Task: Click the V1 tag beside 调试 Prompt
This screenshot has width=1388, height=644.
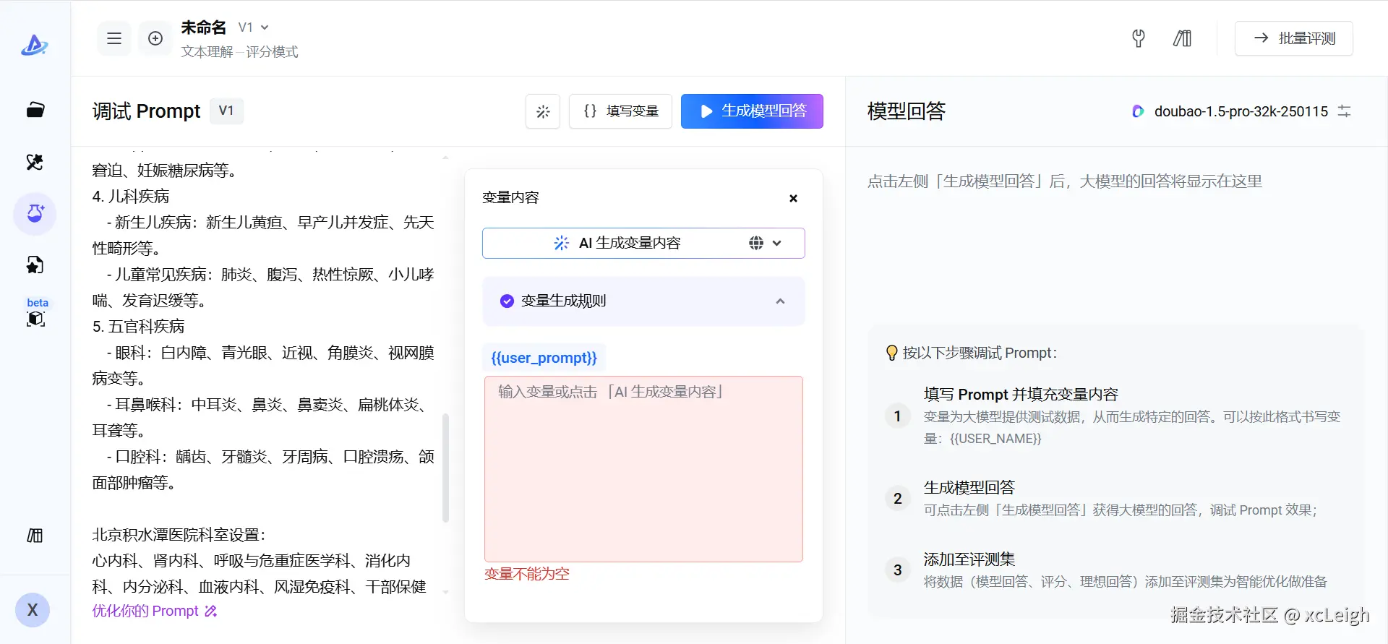Action: pos(226,111)
